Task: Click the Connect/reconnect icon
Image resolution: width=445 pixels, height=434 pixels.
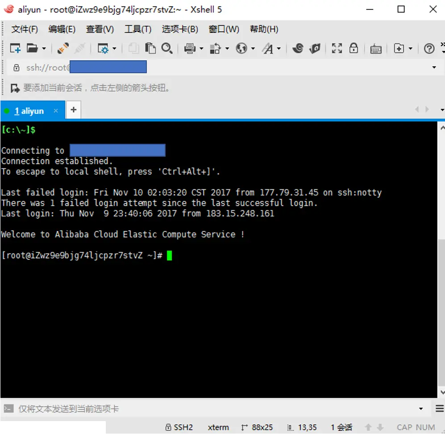Action: click(63, 49)
